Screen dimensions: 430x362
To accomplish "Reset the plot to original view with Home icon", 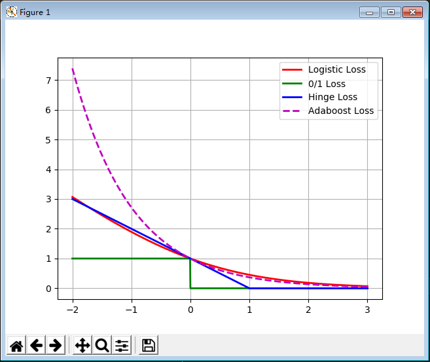I will click(16, 345).
